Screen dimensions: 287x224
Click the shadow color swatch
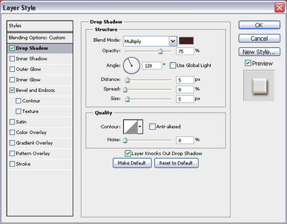click(x=186, y=41)
